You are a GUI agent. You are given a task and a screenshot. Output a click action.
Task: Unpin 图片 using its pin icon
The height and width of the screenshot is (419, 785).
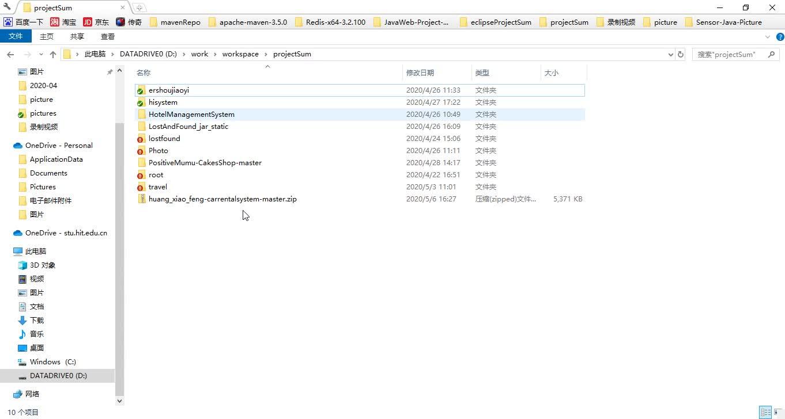click(110, 71)
